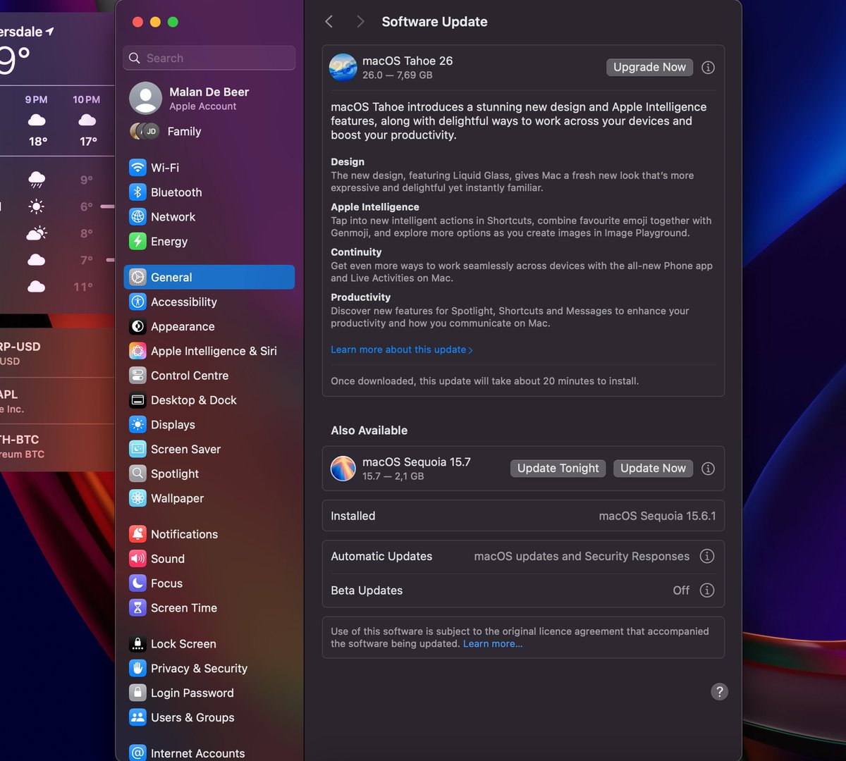Click the Focus moon icon
This screenshot has height=761, width=846.
[137, 583]
